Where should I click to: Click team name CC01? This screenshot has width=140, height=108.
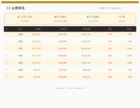click(20, 49)
